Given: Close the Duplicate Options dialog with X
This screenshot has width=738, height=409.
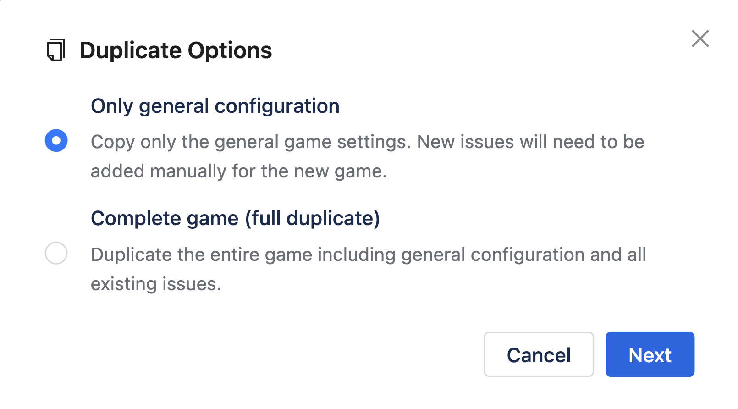Looking at the screenshot, I should (700, 39).
